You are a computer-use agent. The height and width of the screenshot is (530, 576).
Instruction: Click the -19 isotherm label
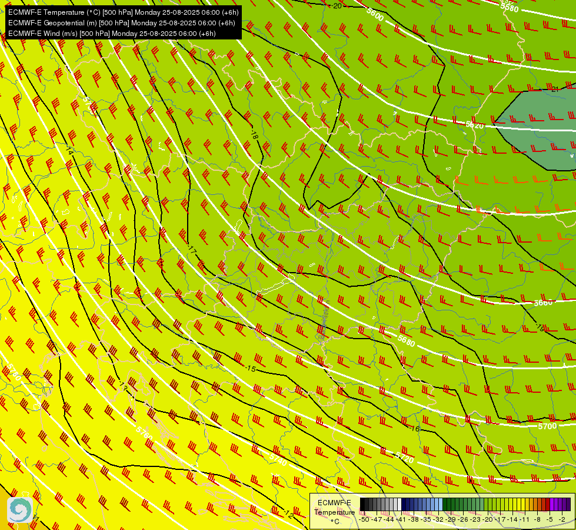(540, 327)
